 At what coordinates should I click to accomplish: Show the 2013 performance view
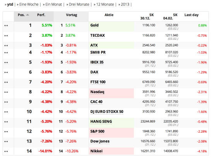click(125, 5)
